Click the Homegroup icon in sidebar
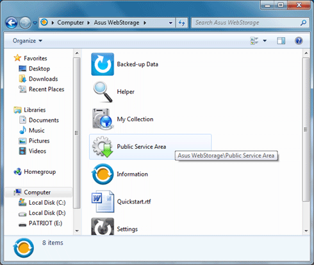The width and height of the screenshot is (314, 265). click(x=17, y=171)
